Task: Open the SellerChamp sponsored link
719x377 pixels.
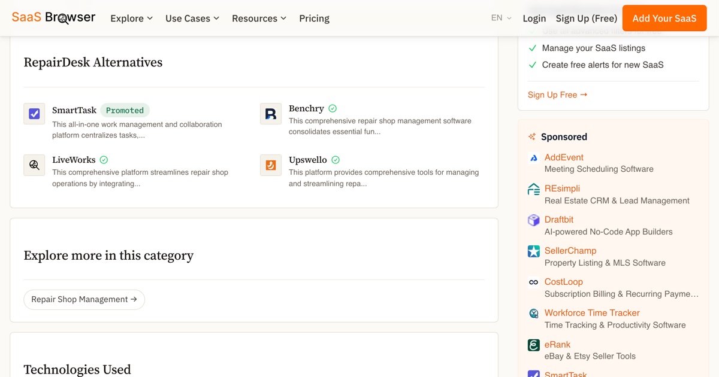Action: [x=570, y=251]
